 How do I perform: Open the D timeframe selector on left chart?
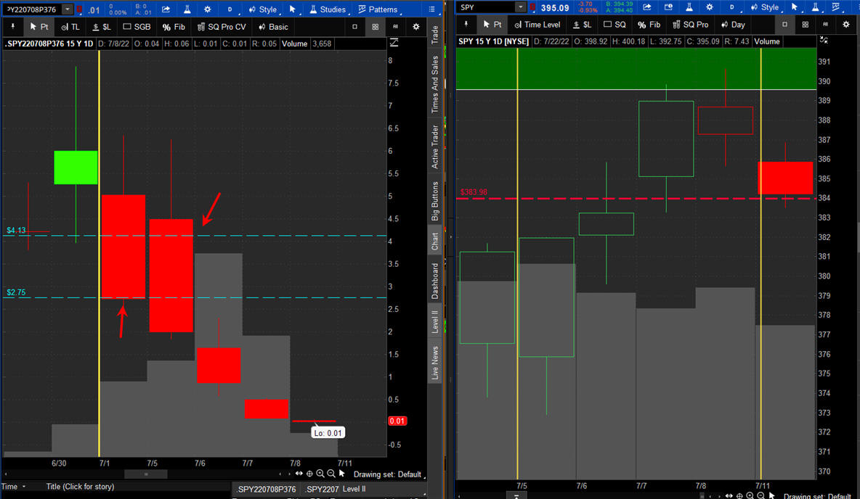pos(230,9)
